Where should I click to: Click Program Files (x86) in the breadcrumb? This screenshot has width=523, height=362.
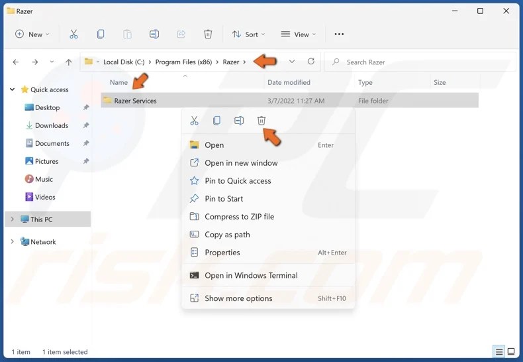point(183,62)
